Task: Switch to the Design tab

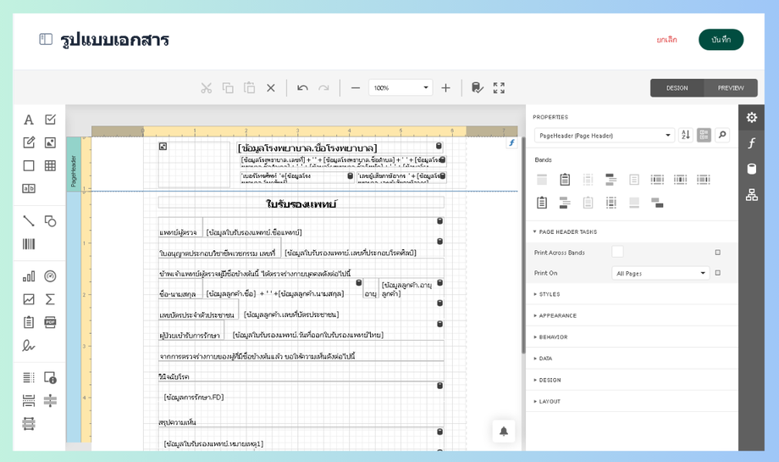Action: tap(677, 88)
